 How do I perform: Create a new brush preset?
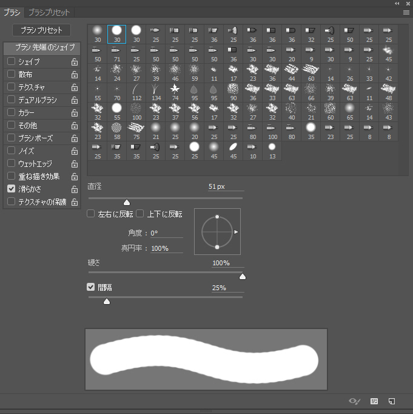(392, 401)
